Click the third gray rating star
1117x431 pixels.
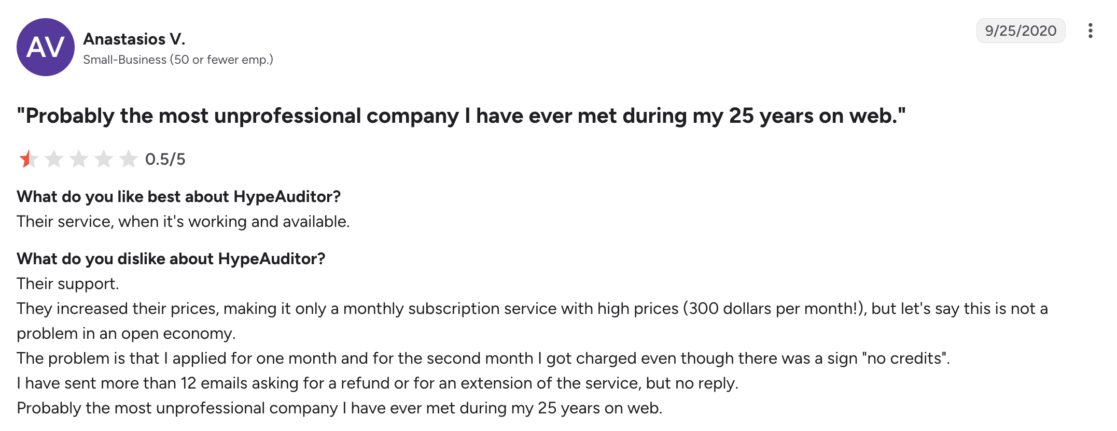pos(78,159)
